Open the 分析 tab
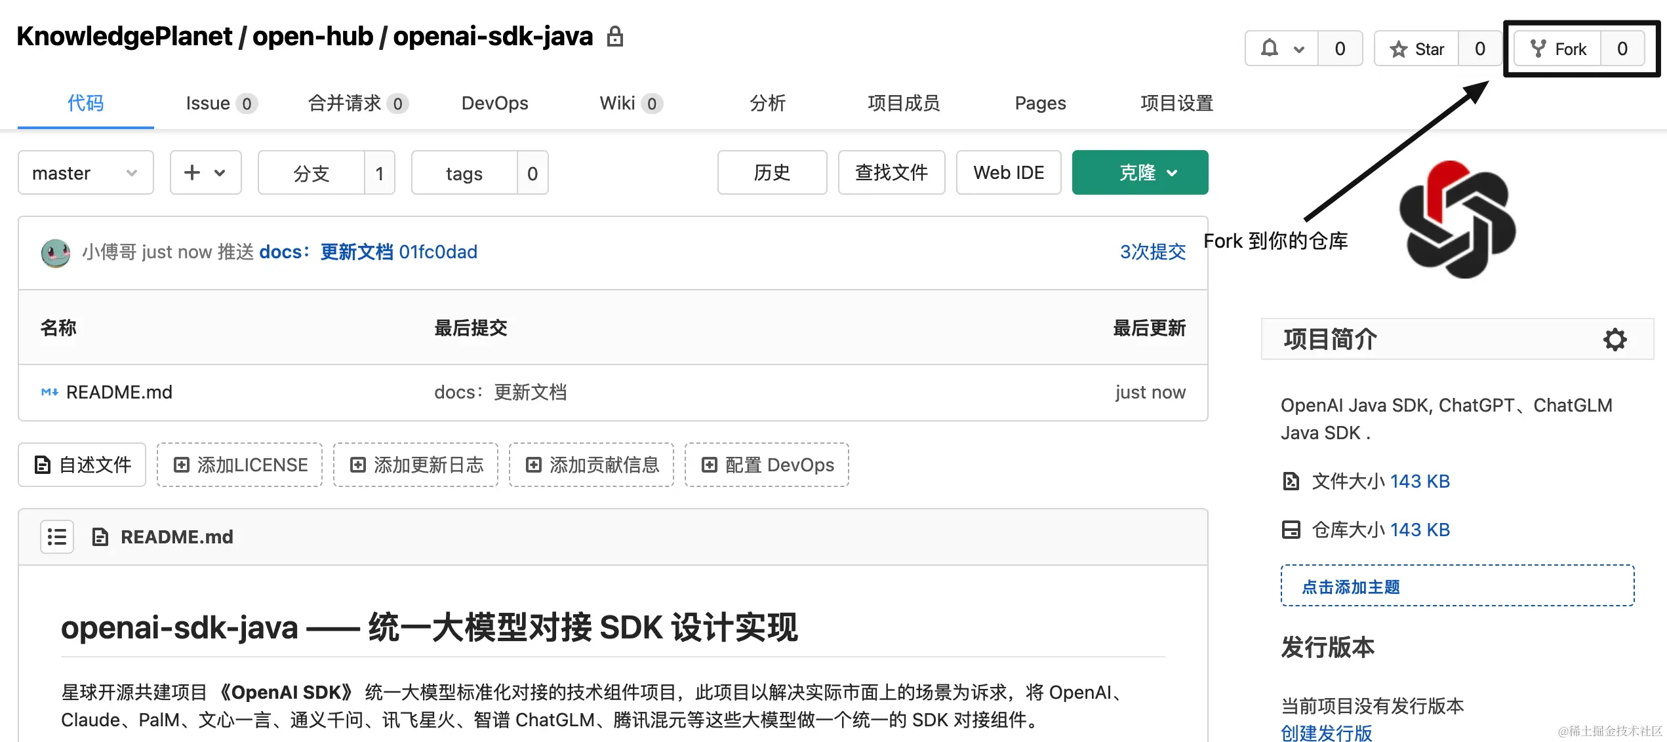 coord(767,103)
